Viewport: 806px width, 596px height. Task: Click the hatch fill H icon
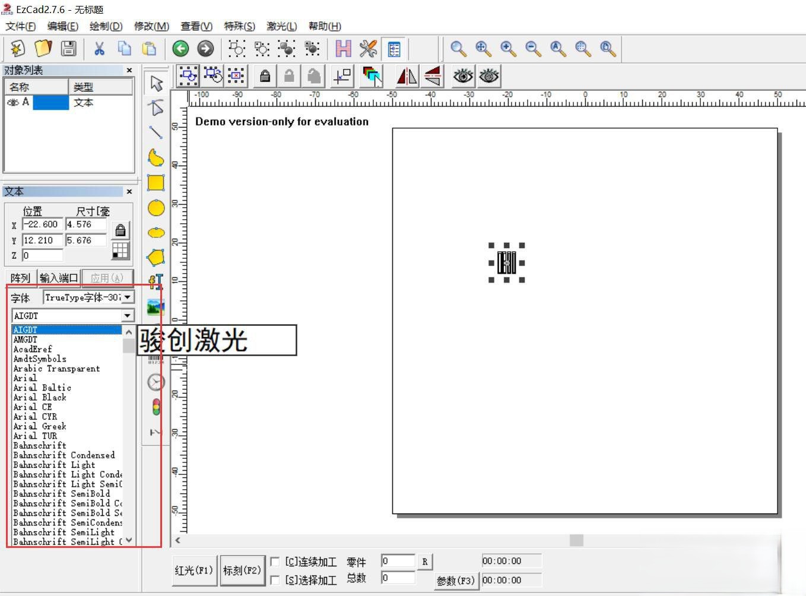pyautogui.click(x=343, y=48)
